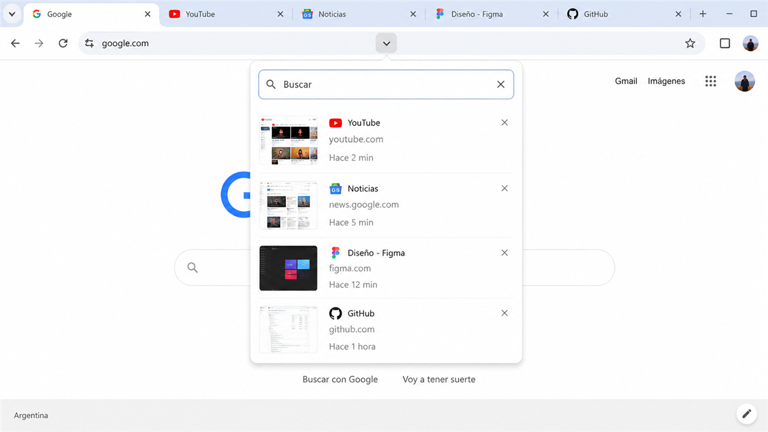
Task: Click the YouTube favicon in the list
Action: tap(335, 123)
